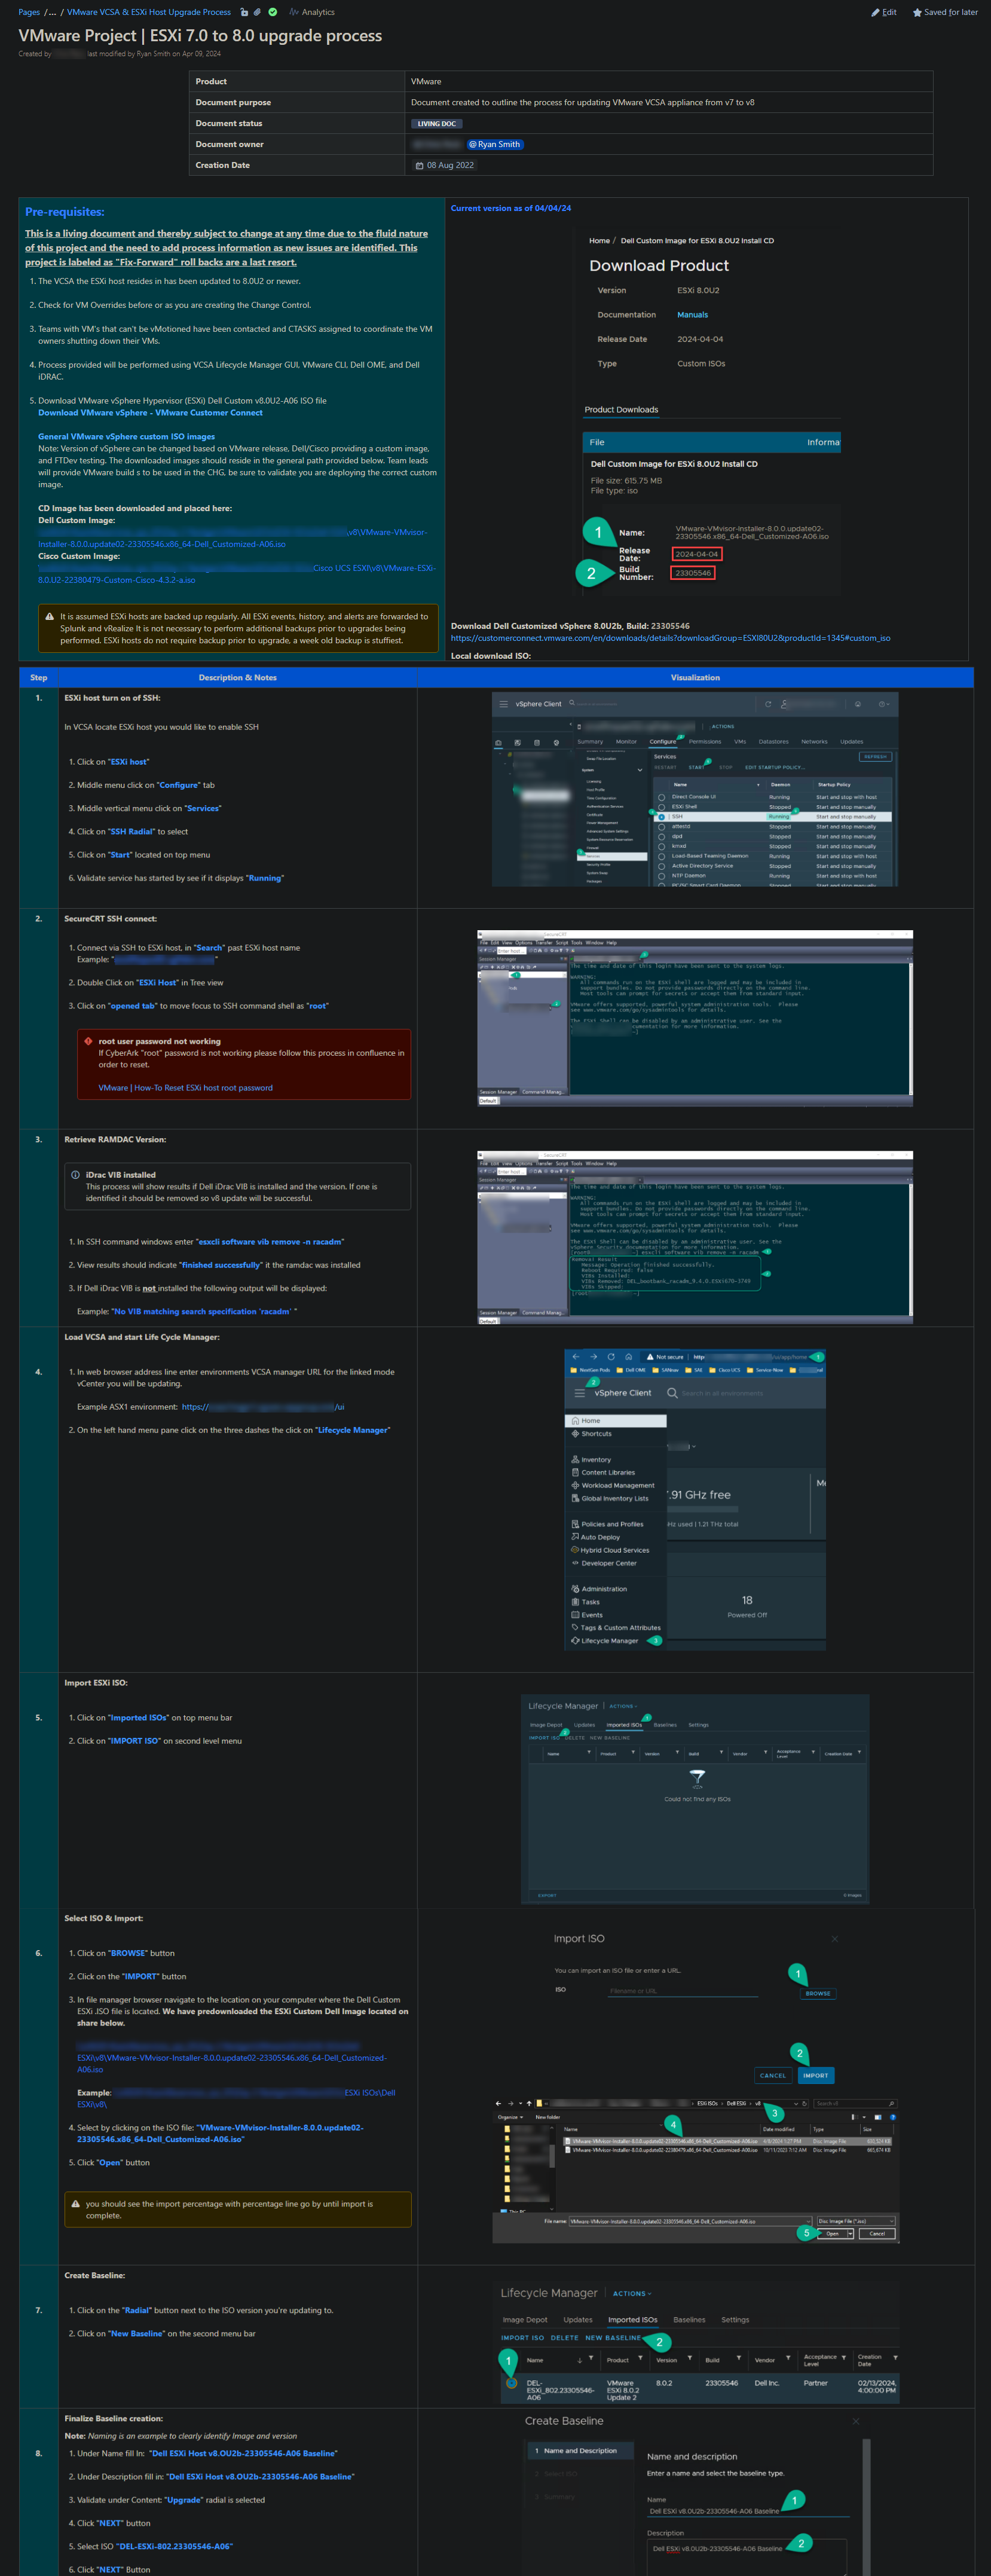Viewport: 991px width, 2576px height.
Task: Open the SecureCRT racadm screenshot in step 3
Action: tap(695, 1238)
